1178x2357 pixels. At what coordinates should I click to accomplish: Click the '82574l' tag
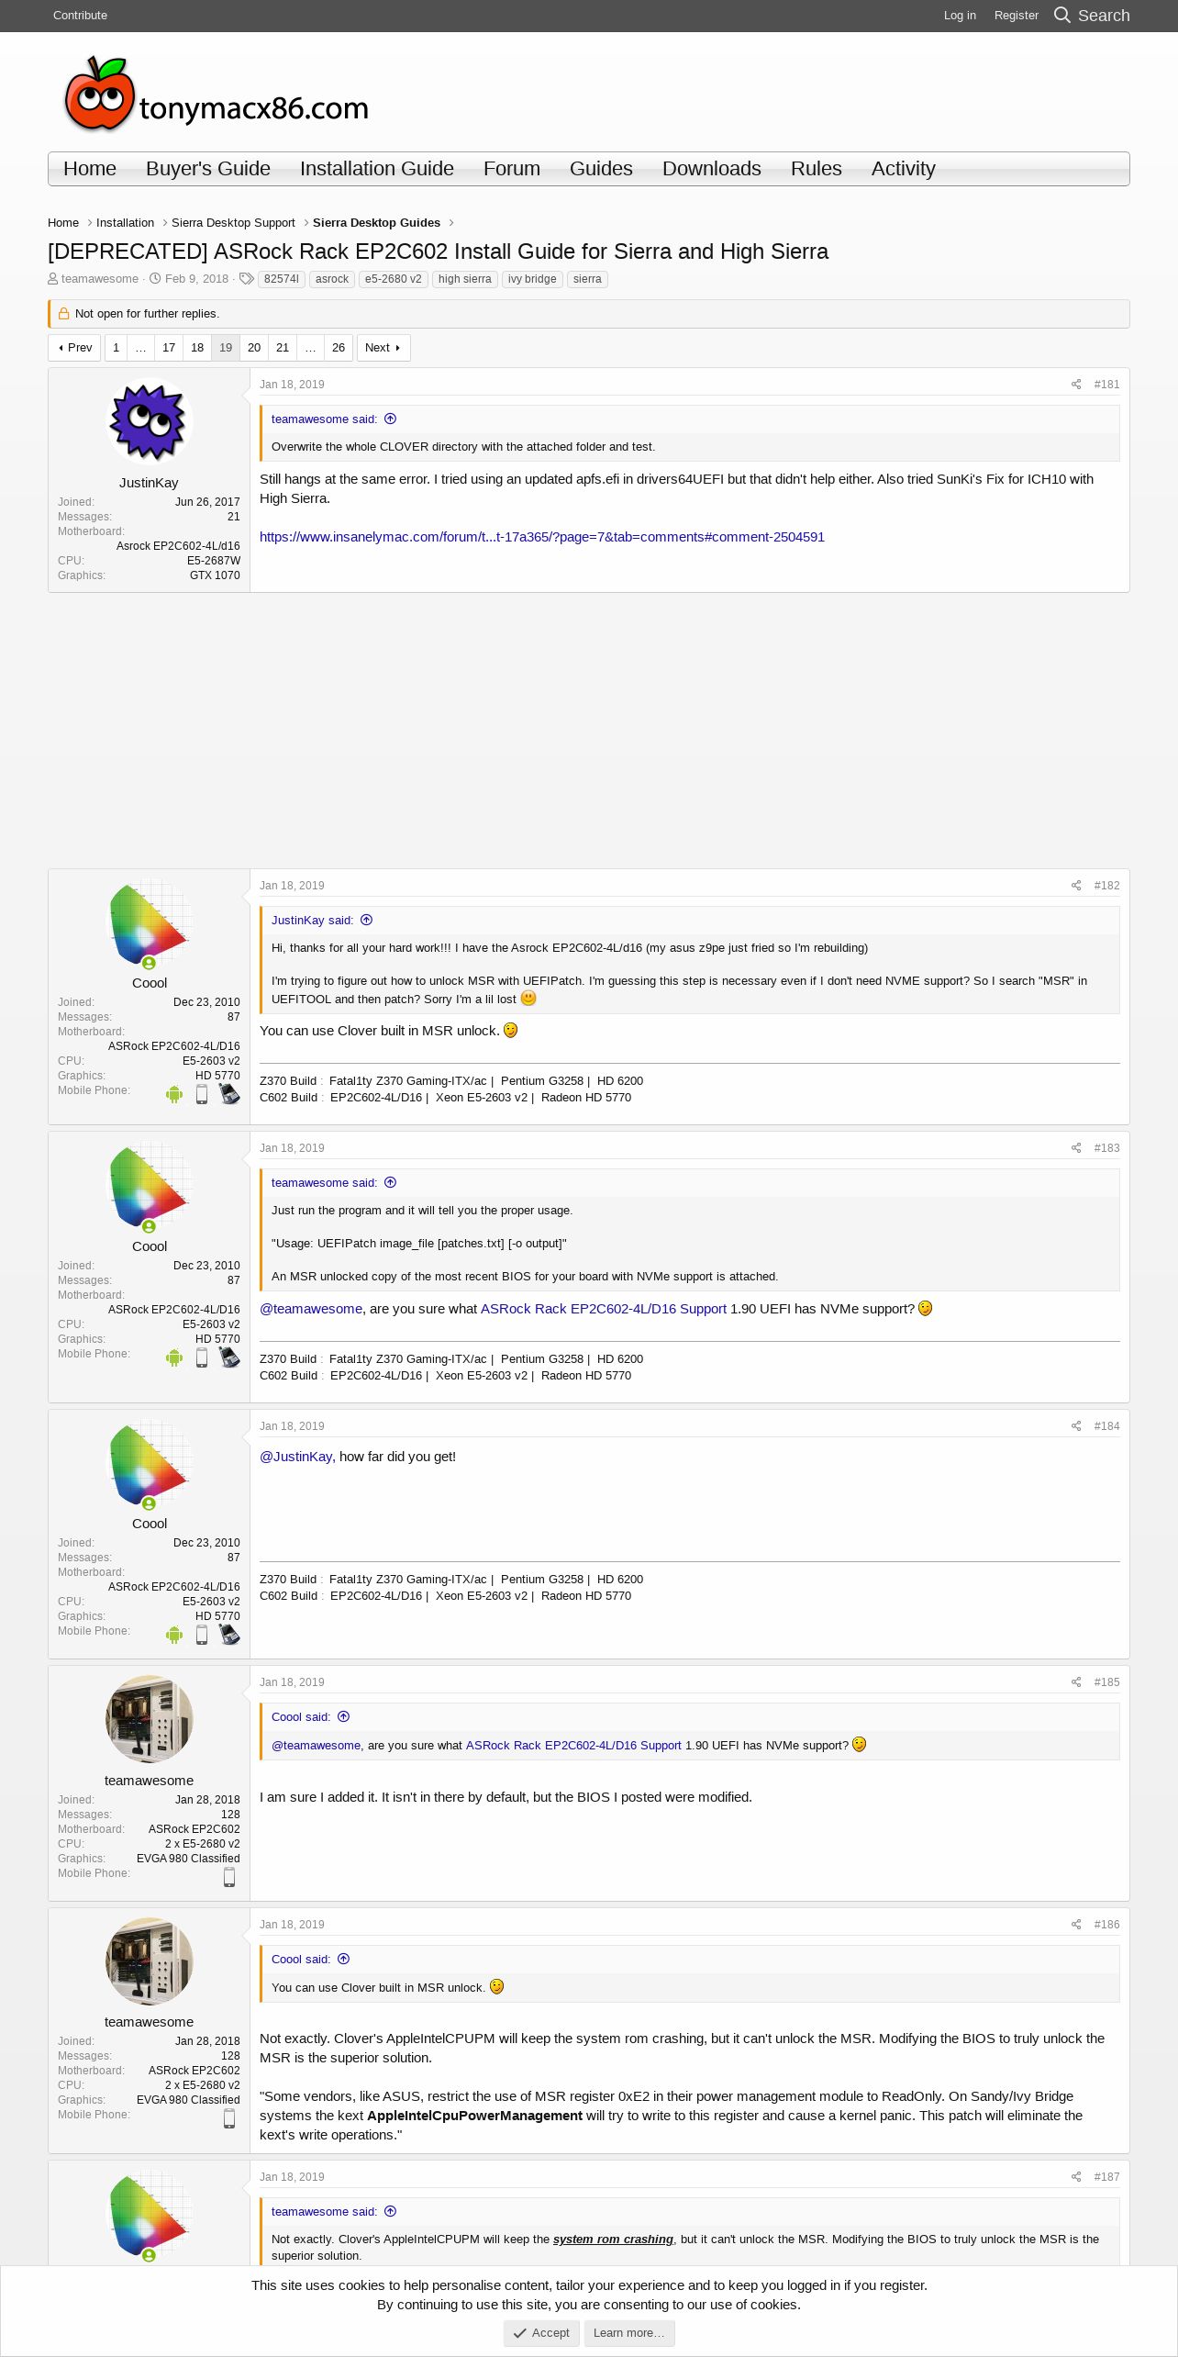(x=282, y=279)
